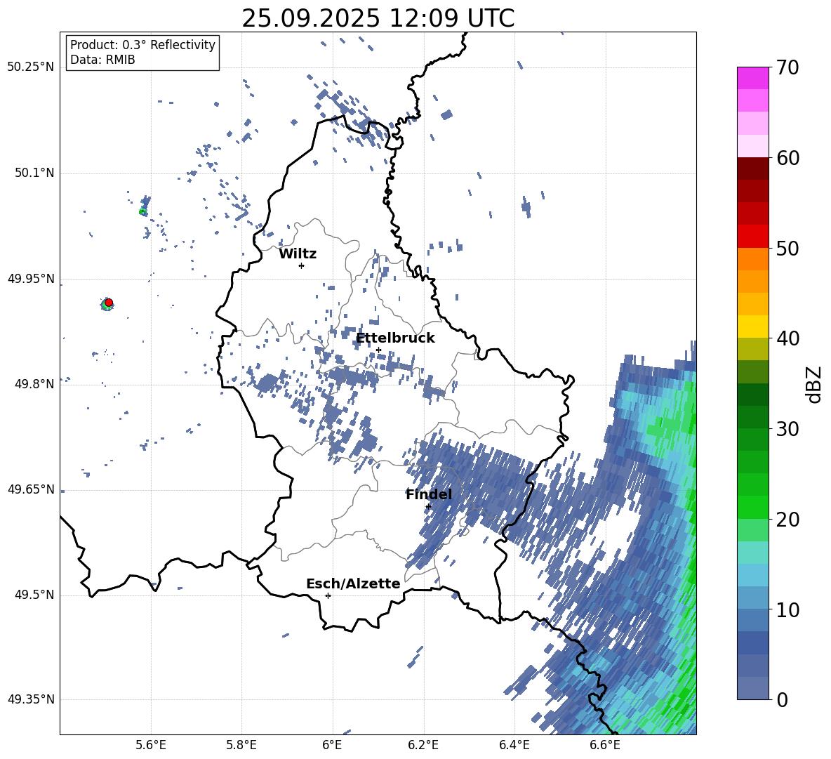Click the "Data: RMIB" label
The image size is (831, 759).
click(102, 60)
